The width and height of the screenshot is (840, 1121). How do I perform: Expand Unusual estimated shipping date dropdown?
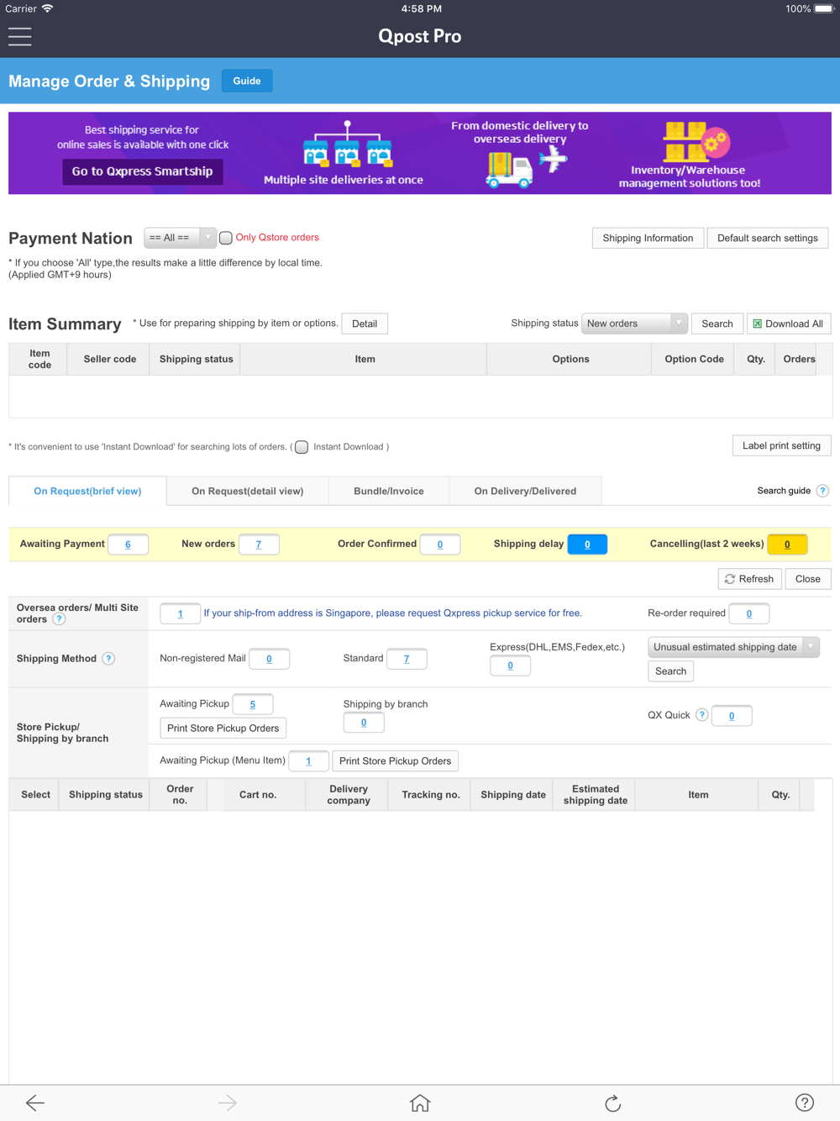(x=733, y=647)
